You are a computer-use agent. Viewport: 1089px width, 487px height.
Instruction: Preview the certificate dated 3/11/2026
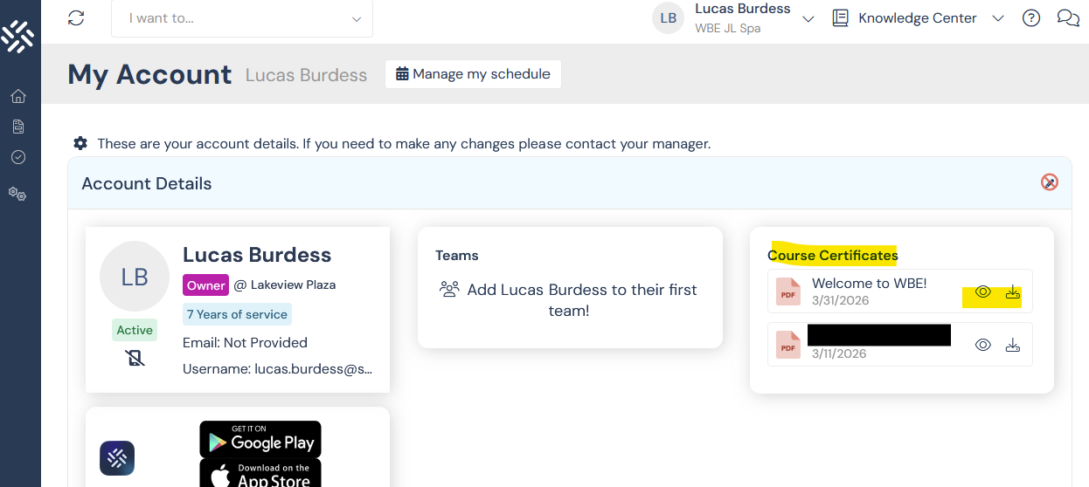coord(983,346)
